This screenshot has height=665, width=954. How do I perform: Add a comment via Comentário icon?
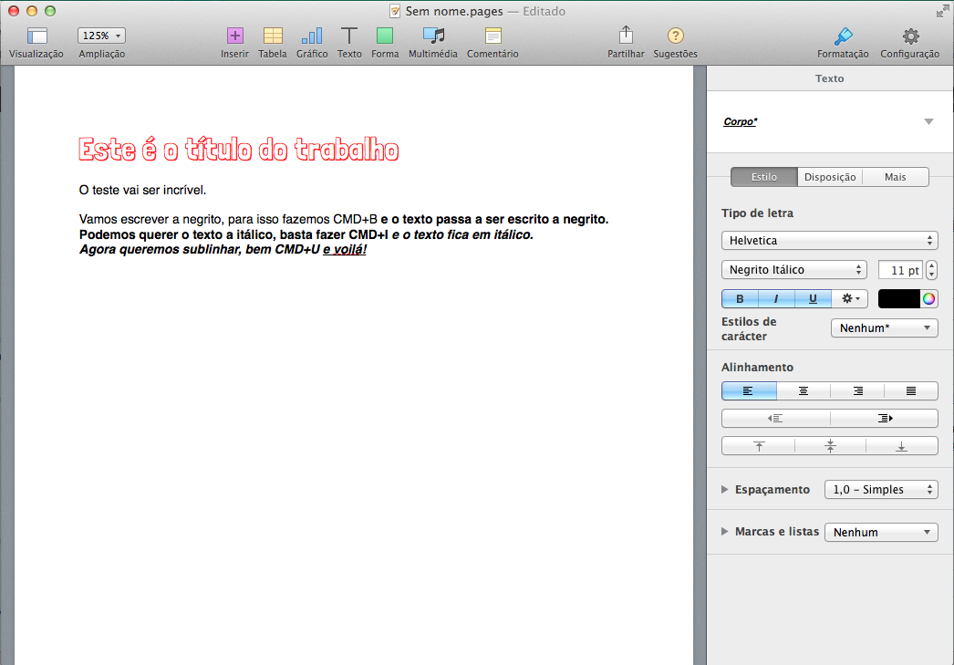tap(493, 36)
